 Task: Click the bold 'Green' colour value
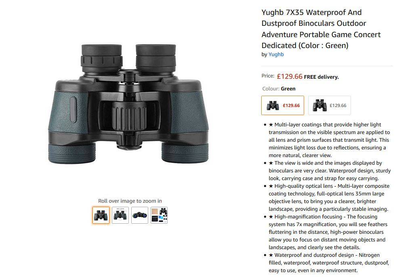[288, 89]
